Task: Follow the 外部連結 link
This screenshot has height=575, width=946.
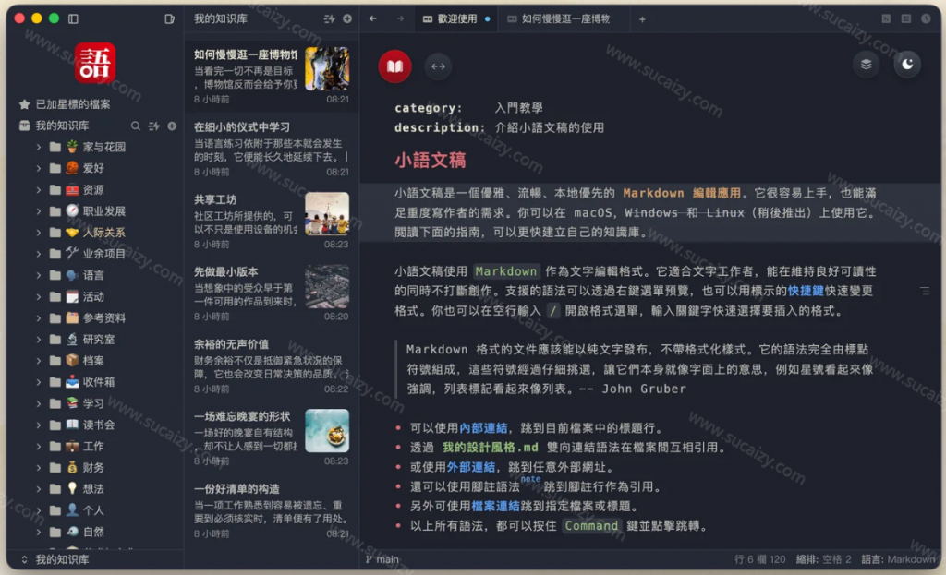Action: pyautogui.click(x=471, y=467)
